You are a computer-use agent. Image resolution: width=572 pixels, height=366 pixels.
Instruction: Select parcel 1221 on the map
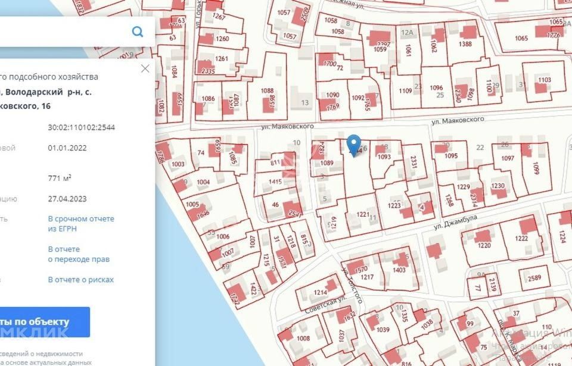(x=363, y=214)
